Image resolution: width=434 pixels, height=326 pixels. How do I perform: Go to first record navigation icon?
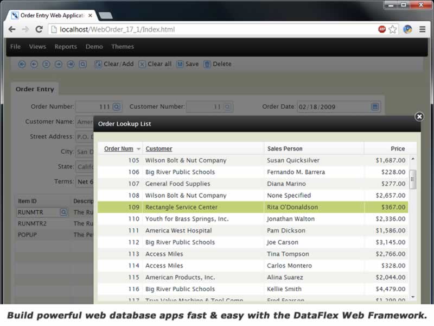[x=22, y=64]
